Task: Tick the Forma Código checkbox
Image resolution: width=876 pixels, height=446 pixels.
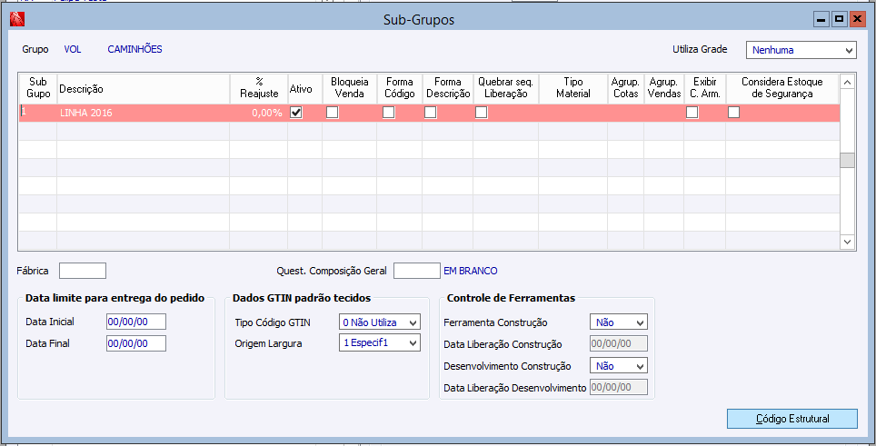Action: [x=389, y=113]
